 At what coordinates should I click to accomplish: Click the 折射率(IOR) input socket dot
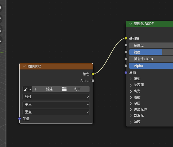[126, 59]
